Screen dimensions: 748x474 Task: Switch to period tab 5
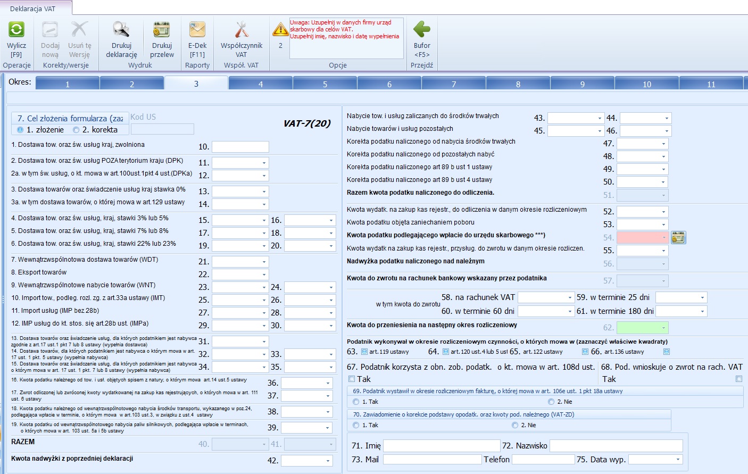tap(325, 84)
